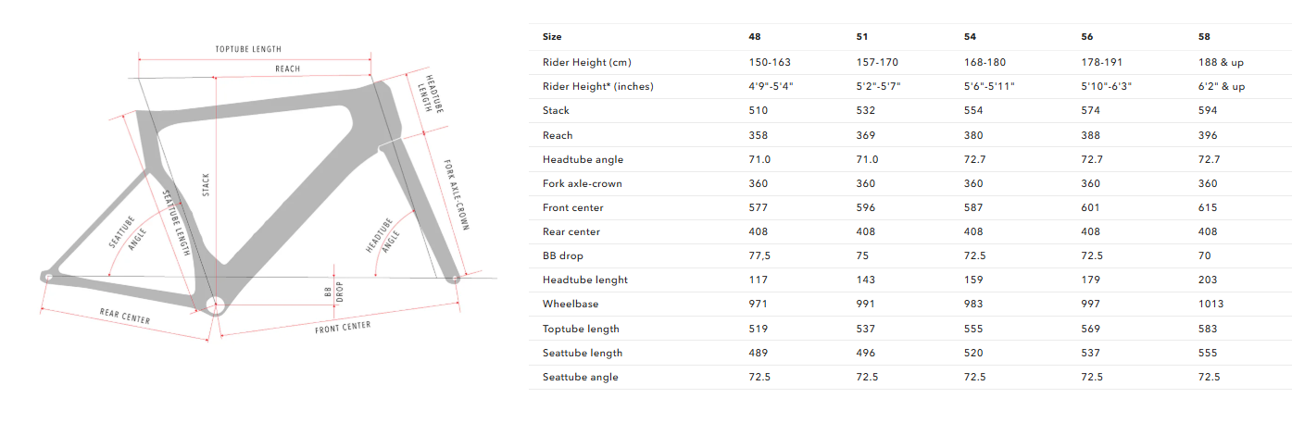Image resolution: width=1292 pixels, height=423 pixels.
Task: Click the Seattube angle row label in table
Action: click(x=580, y=377)
